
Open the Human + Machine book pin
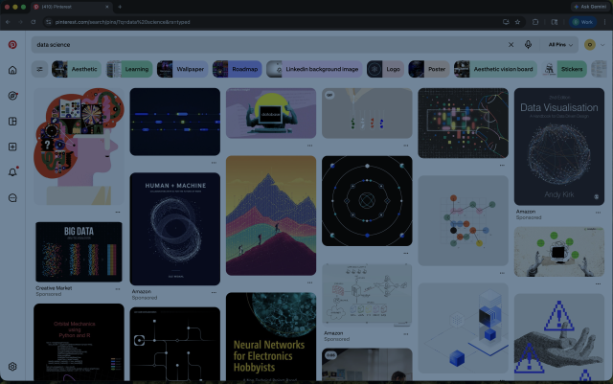coord(174,229)
